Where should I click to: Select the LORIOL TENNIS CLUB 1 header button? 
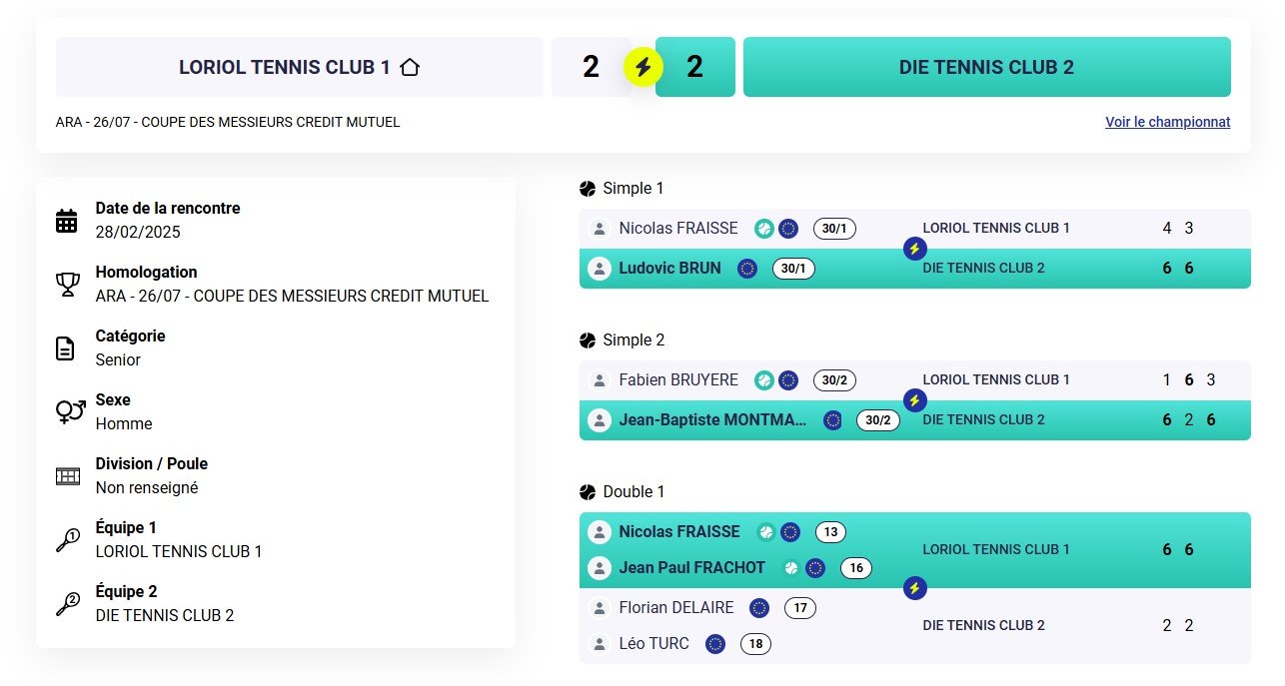point(300,67)
